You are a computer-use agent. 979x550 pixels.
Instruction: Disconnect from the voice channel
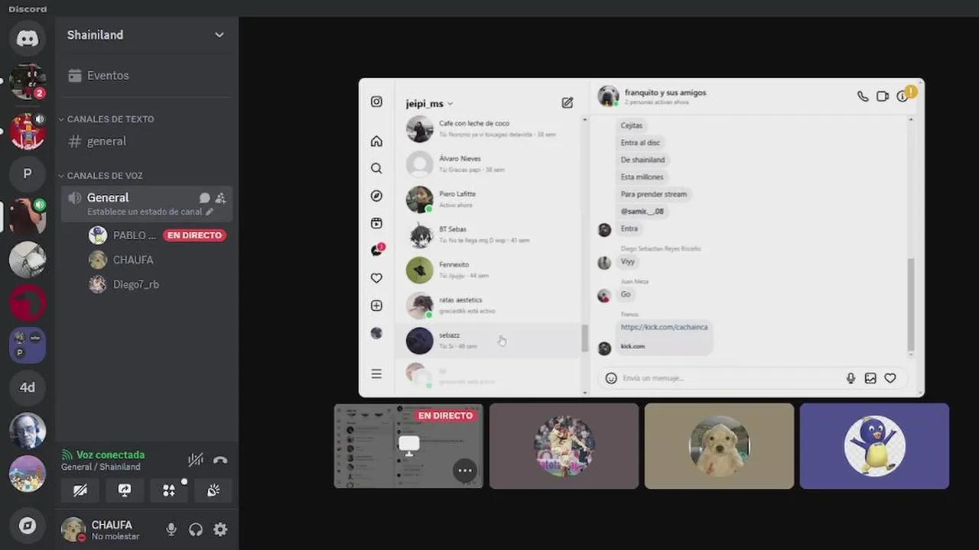click(x=220, y=460)
